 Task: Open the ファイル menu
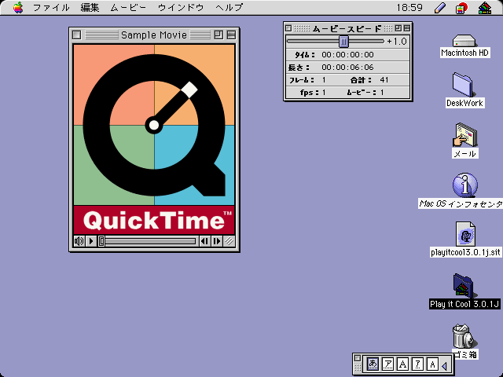coord(51,7)
